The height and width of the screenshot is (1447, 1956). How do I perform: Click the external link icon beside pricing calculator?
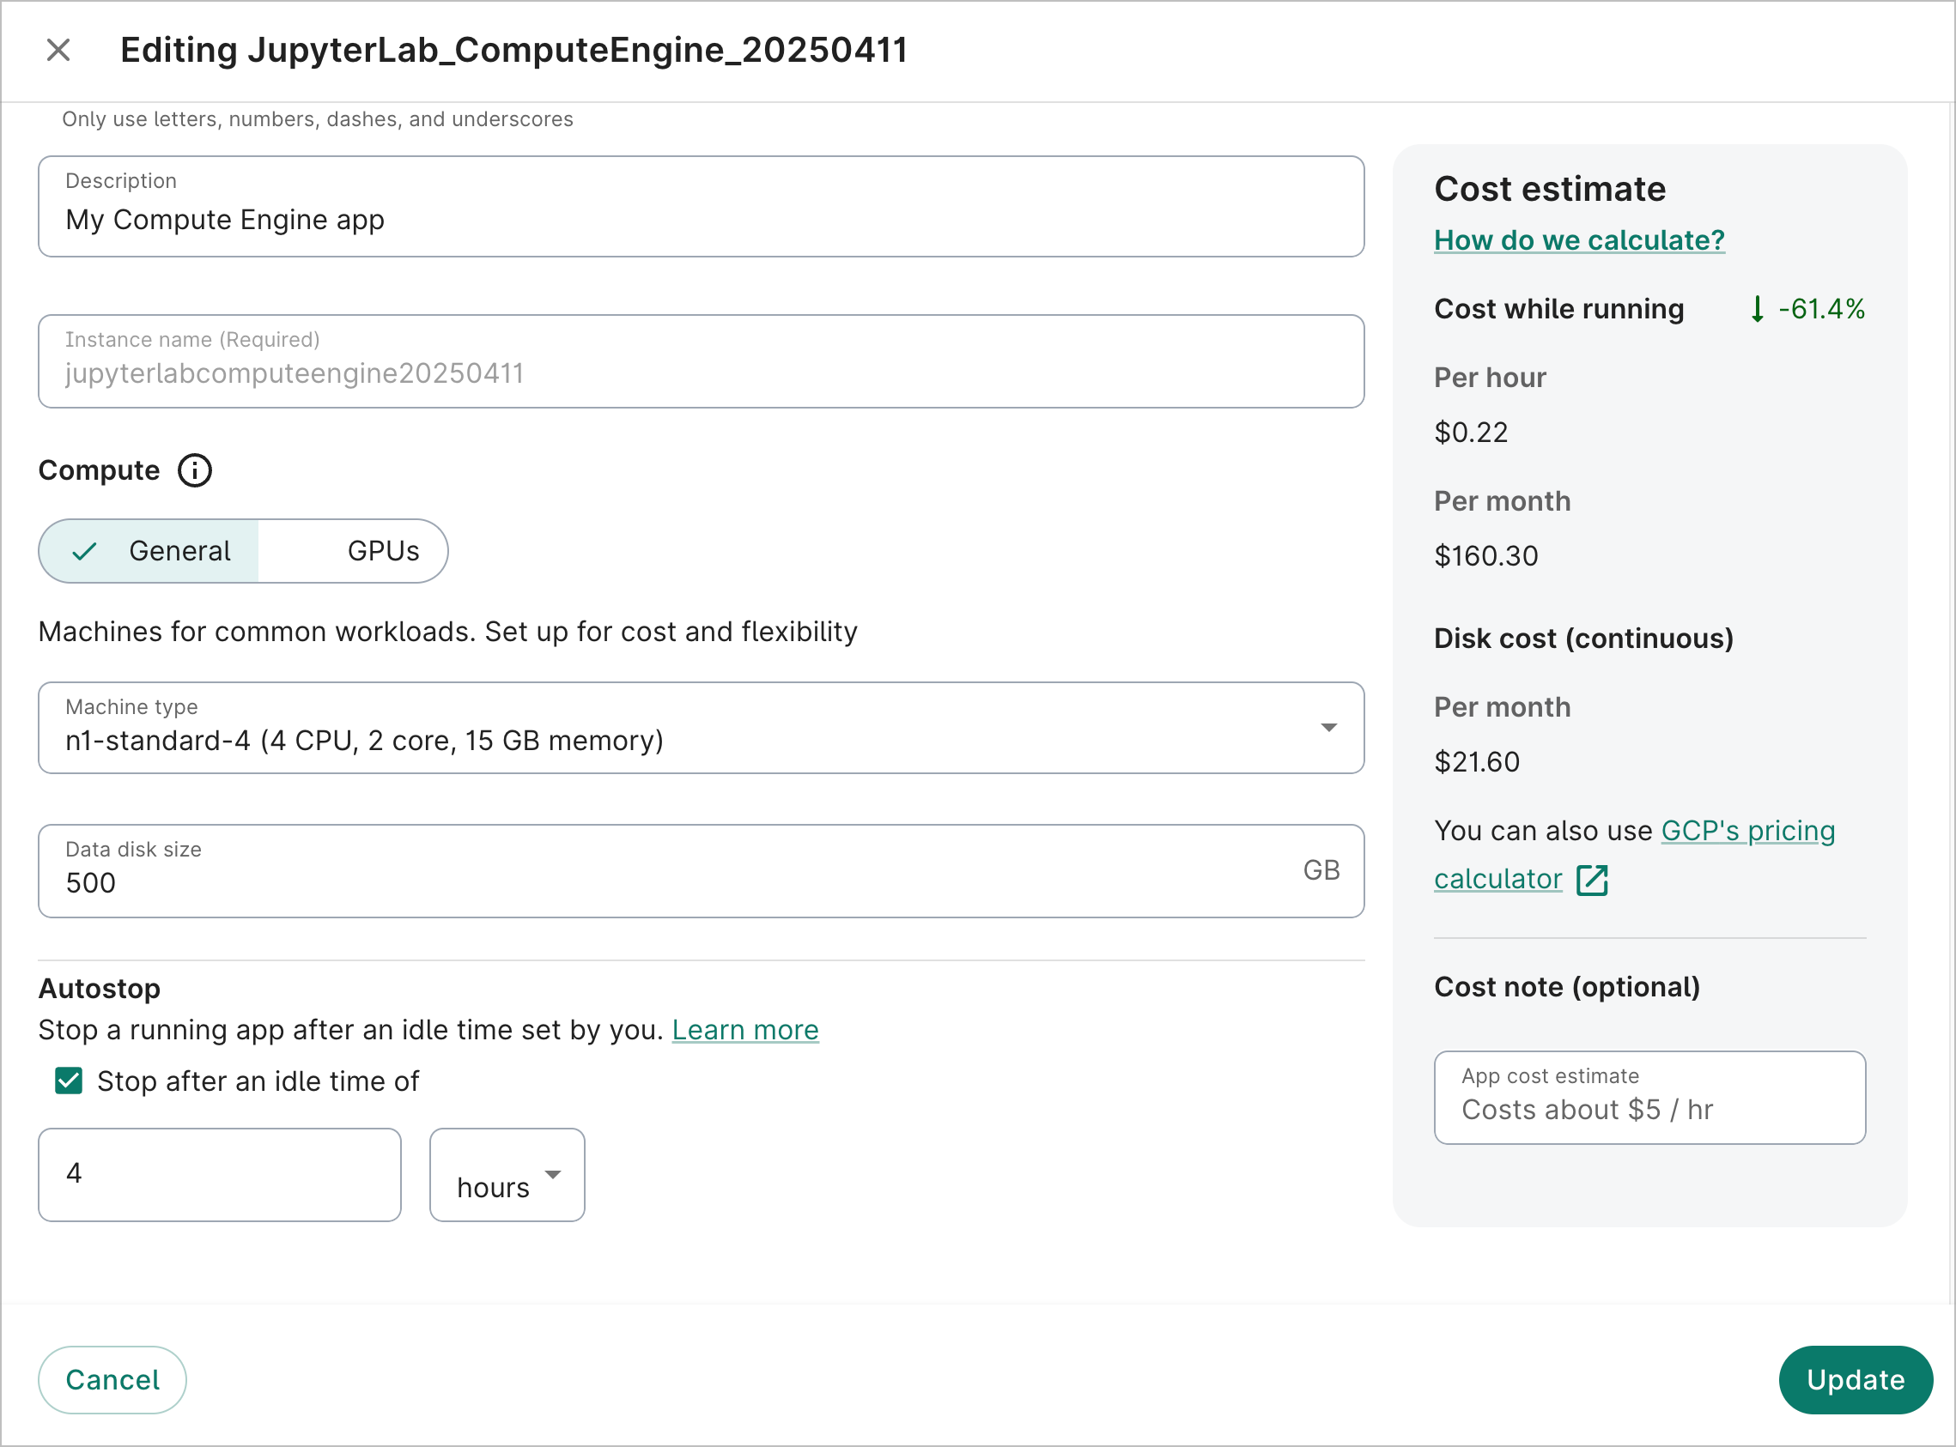[x=1593, y=881]
